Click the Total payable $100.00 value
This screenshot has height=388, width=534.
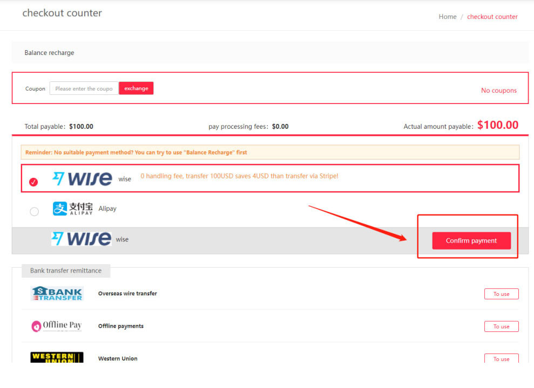(x=81, y=127)
